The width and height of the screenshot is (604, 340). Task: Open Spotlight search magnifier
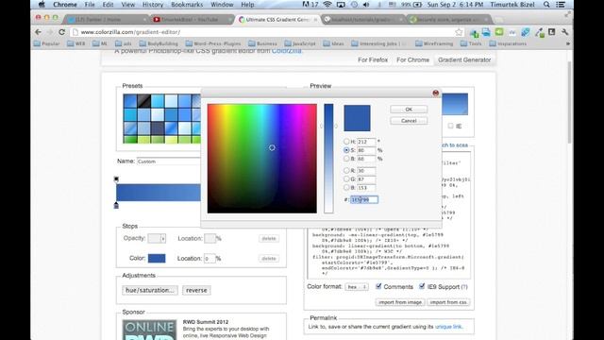tap(546, 5)
